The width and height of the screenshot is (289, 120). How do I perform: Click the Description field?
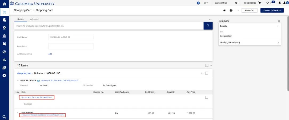click(71, 46)
